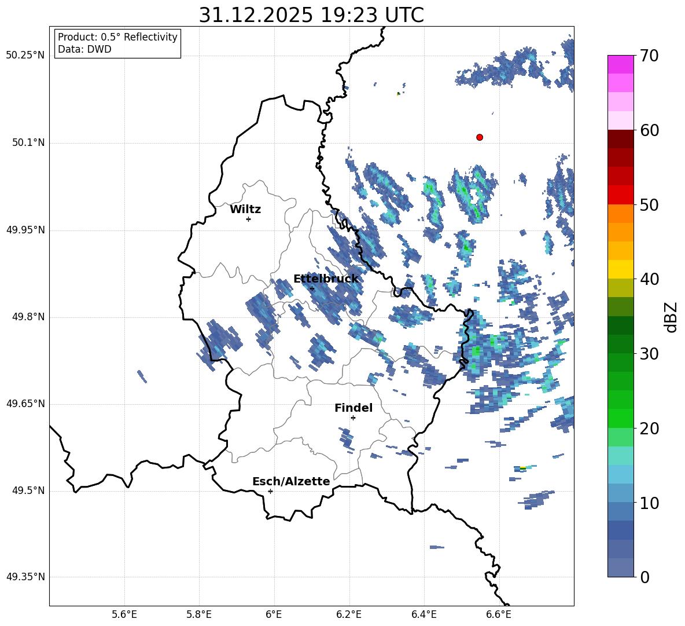Click the 6.2°E longitude tick label
Image resolution: width=685 pixels, height=626 pixels.
tap(349, 614)
